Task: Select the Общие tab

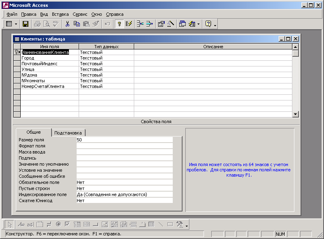Action: click(34, 132)
